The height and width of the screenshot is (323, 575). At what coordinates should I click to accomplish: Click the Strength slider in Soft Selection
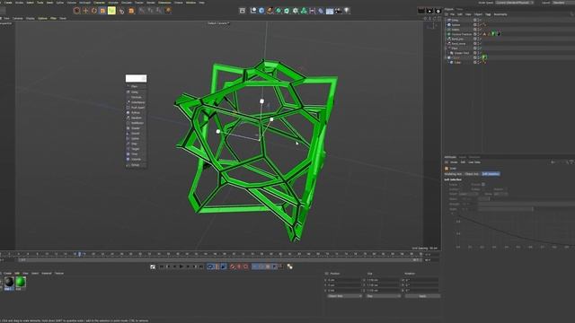526,204
